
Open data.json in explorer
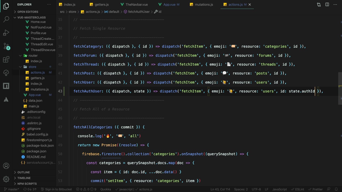click(35, 101)
